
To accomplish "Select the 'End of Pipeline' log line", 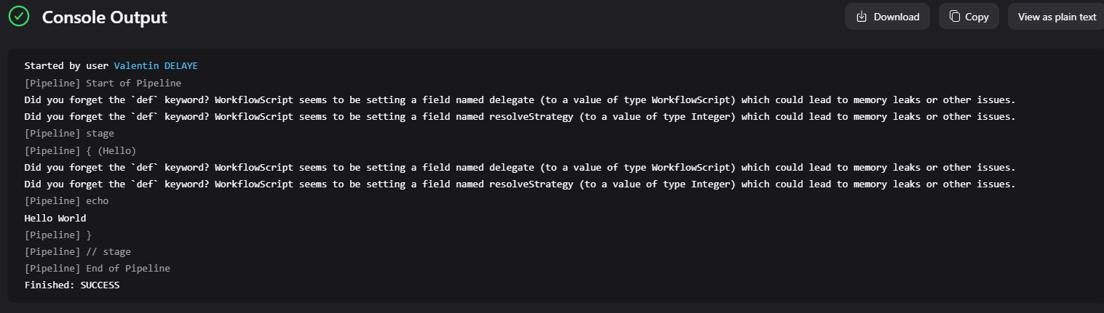I will [97, 269].
